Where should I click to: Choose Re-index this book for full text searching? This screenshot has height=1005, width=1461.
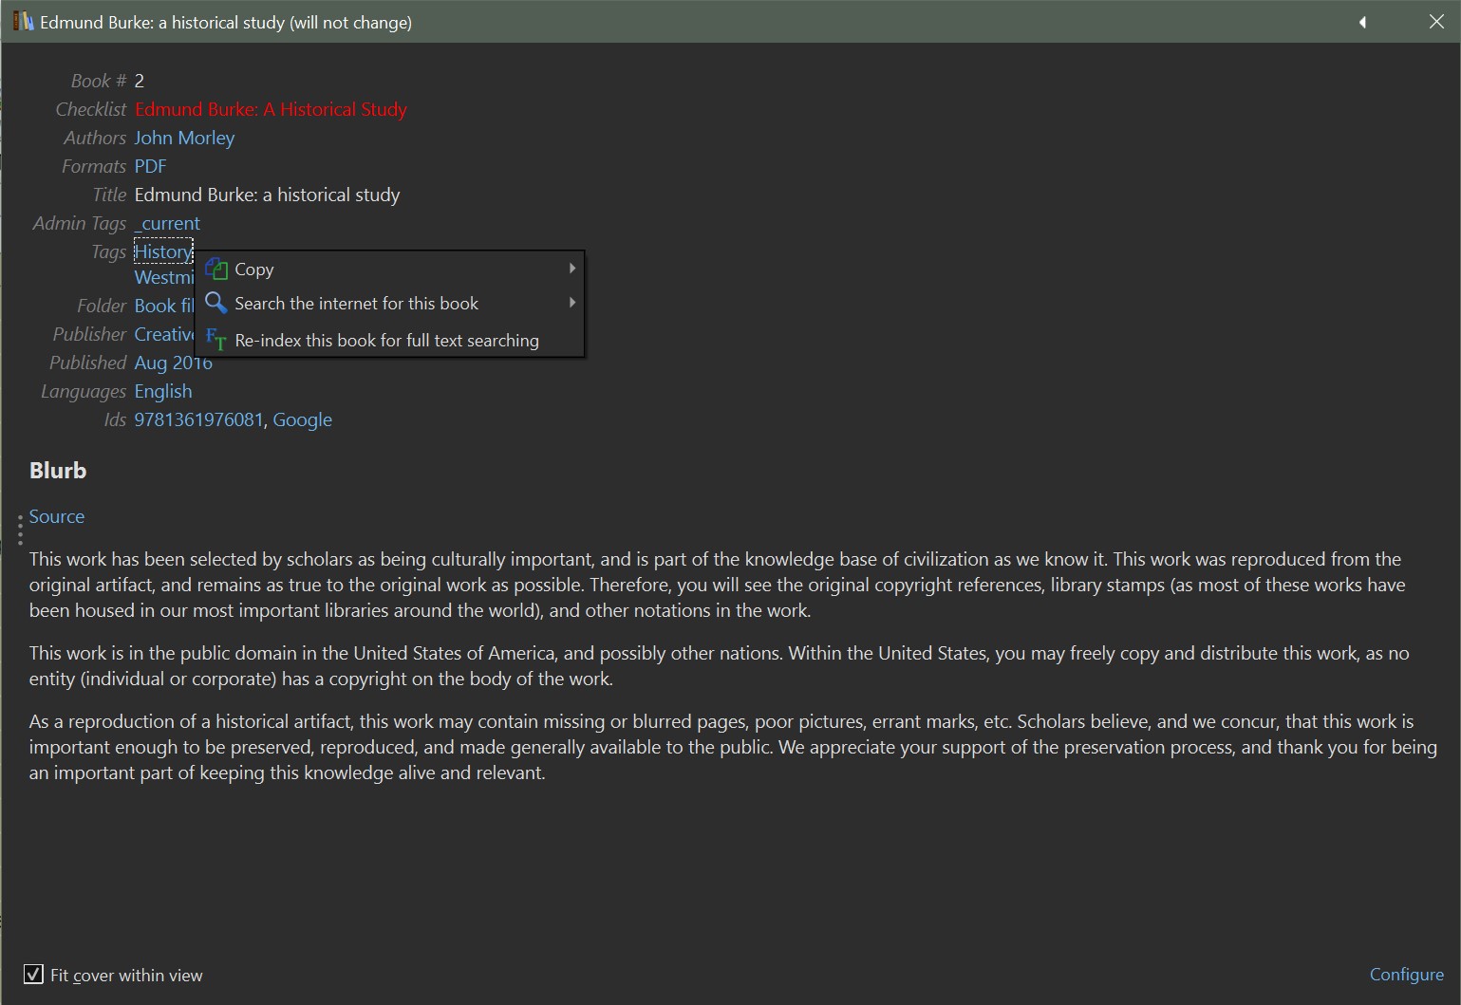(386, 341)
